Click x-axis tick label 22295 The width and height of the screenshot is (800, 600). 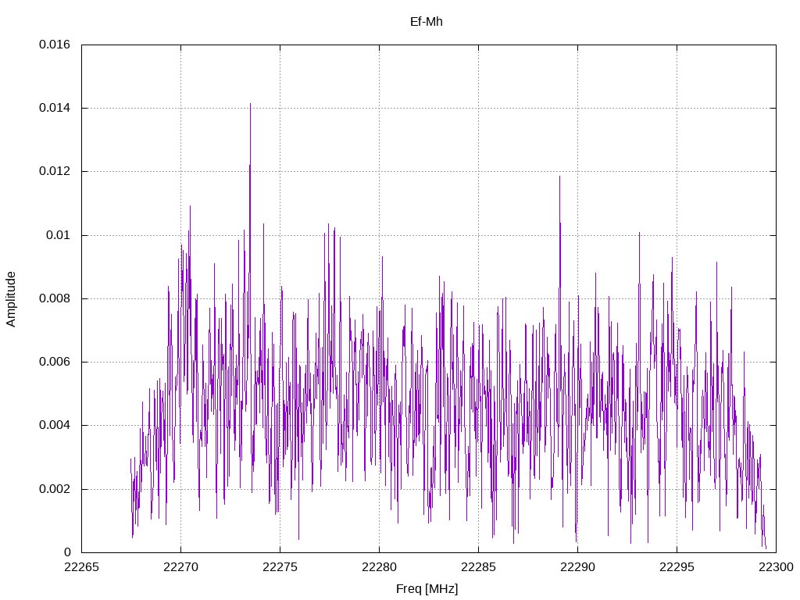click(677, 567)
